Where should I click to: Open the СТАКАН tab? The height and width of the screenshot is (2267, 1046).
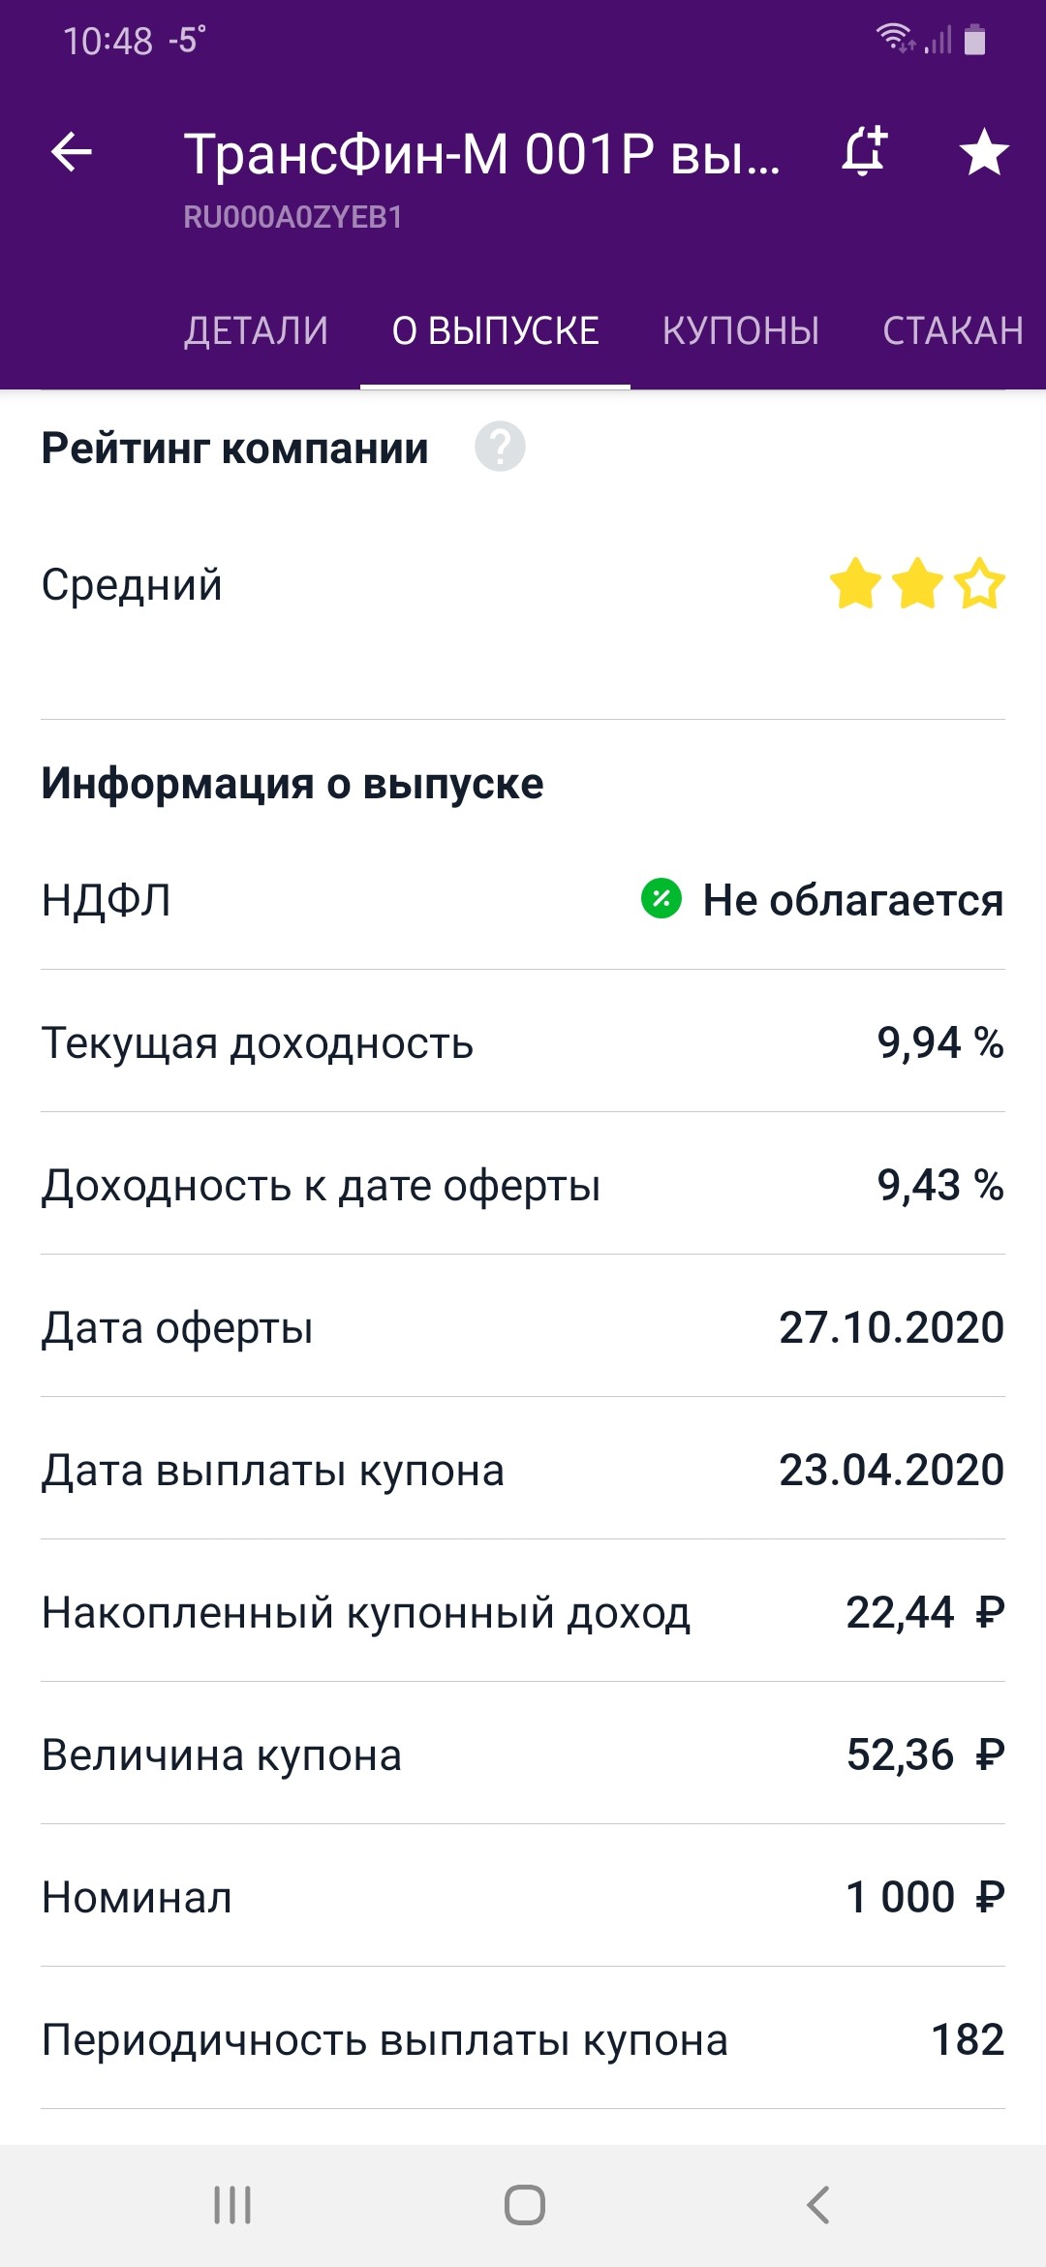click(x=953, y=331)
